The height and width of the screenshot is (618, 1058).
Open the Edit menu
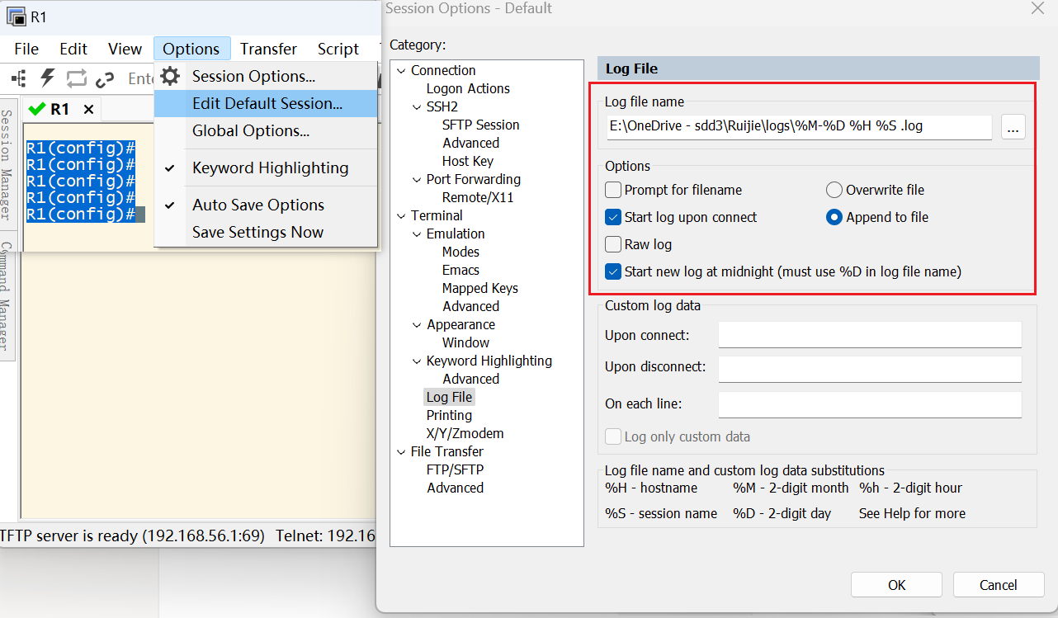pos(73,49)
